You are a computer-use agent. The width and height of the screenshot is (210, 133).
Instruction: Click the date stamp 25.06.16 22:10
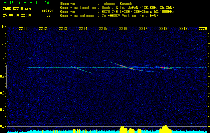(x=17, y=15)
